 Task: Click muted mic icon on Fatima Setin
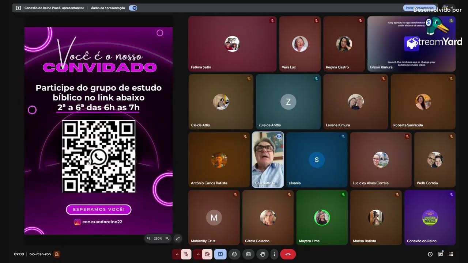pos(272,21)
